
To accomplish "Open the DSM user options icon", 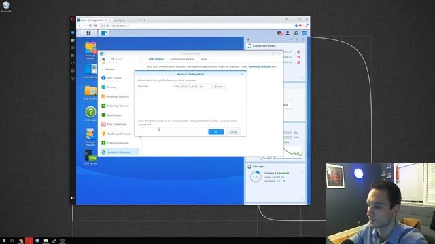I will (x=288, y=33).
